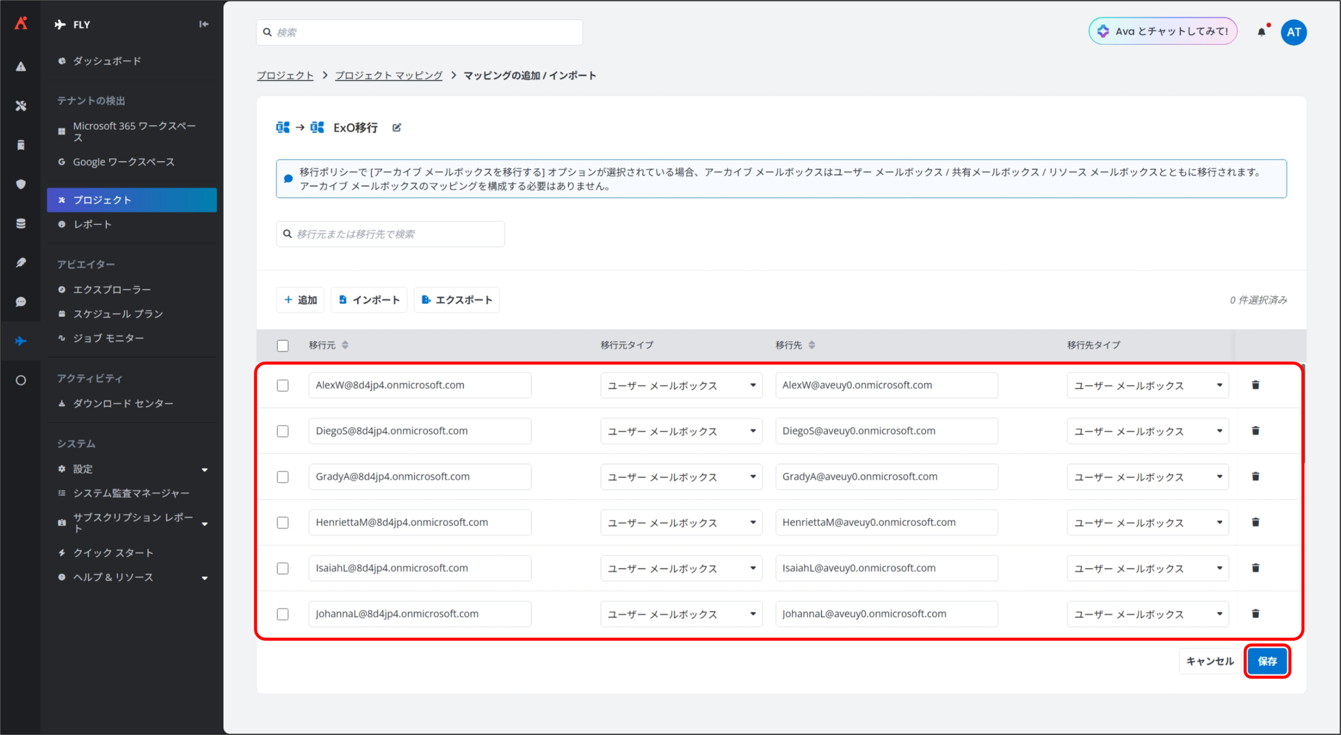Click the プロジェクト マッピング breadcrumb link
This screenshot has height=735, width=1341.
pyautogui.click(x=389, y=75)
